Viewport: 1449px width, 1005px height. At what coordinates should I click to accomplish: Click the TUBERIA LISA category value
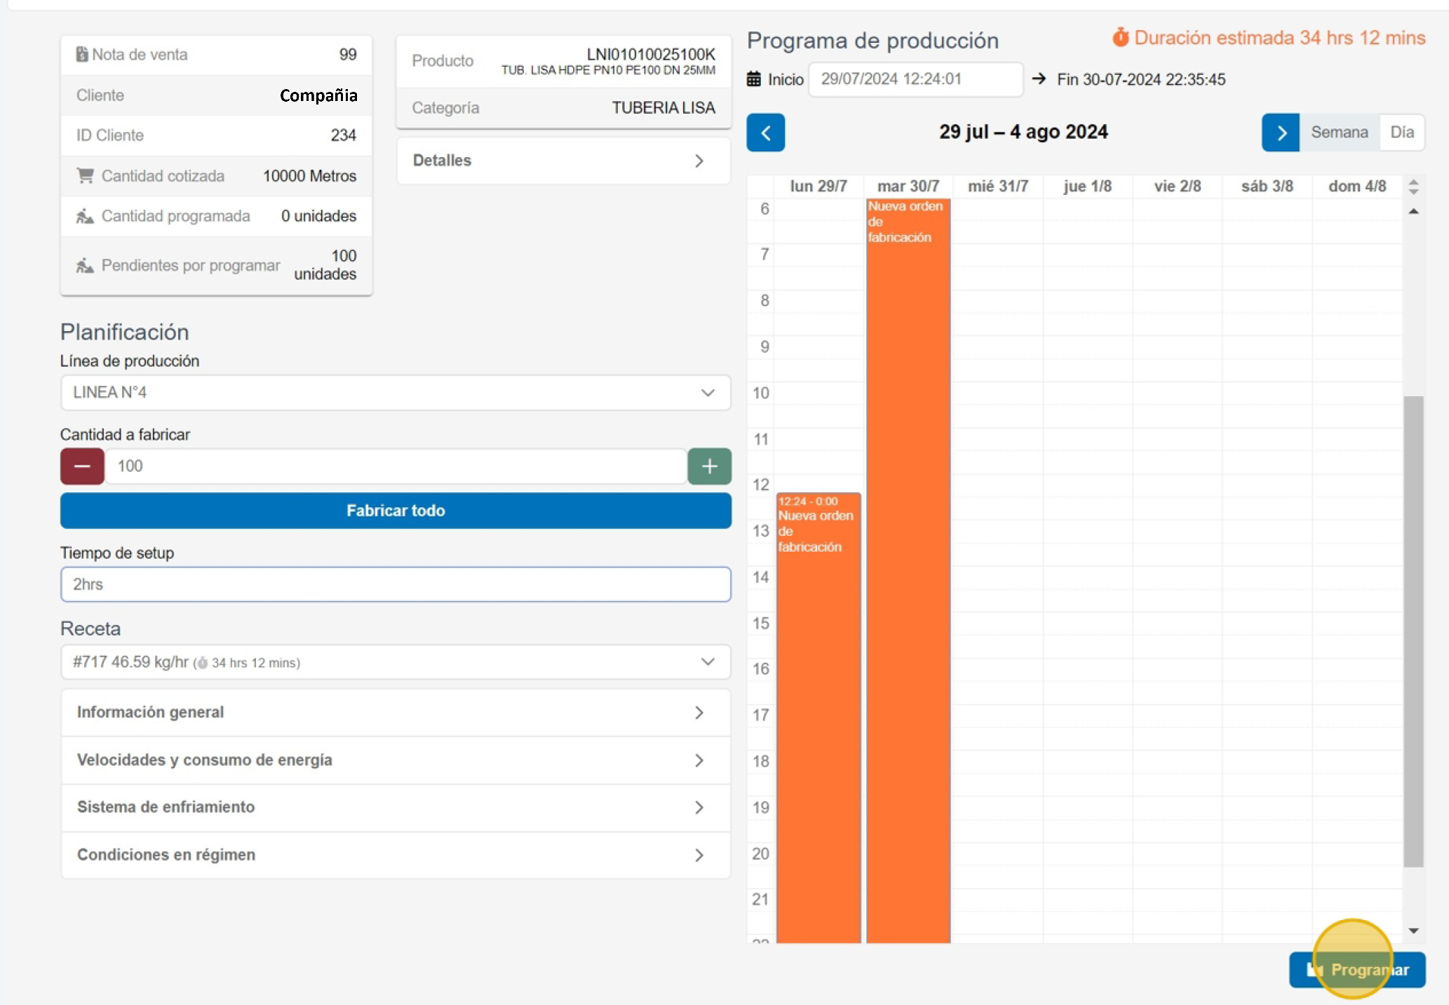tap(663, 108)
